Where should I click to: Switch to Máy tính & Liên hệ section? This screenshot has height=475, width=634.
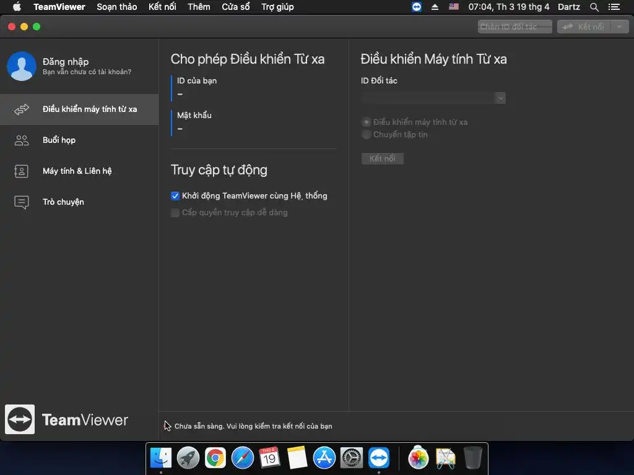pos(79,171)
